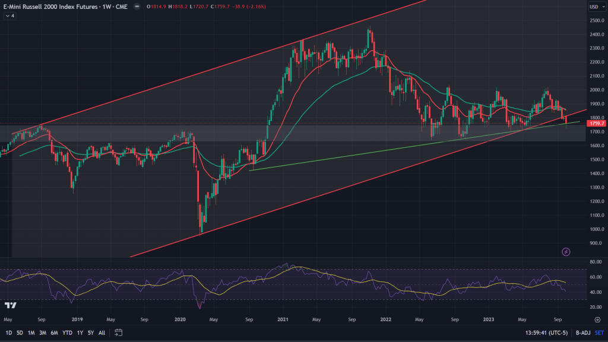Select the 1D time range
The height and width of the screenshot is (342, 608).
[x=9, y=332]
